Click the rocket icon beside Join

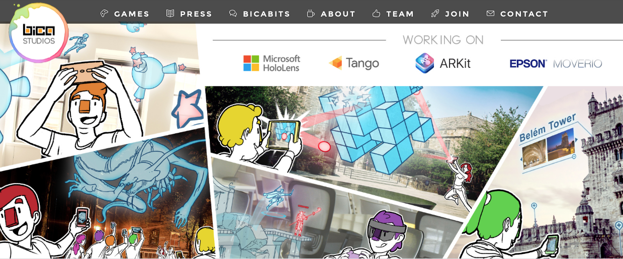pos(435,14)
